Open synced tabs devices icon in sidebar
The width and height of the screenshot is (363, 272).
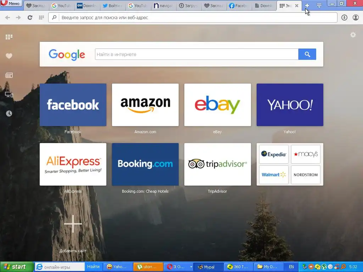[x=9, y=94]
